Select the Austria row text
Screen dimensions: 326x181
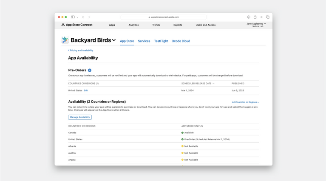pyautogui.click(x=72, y=153)
